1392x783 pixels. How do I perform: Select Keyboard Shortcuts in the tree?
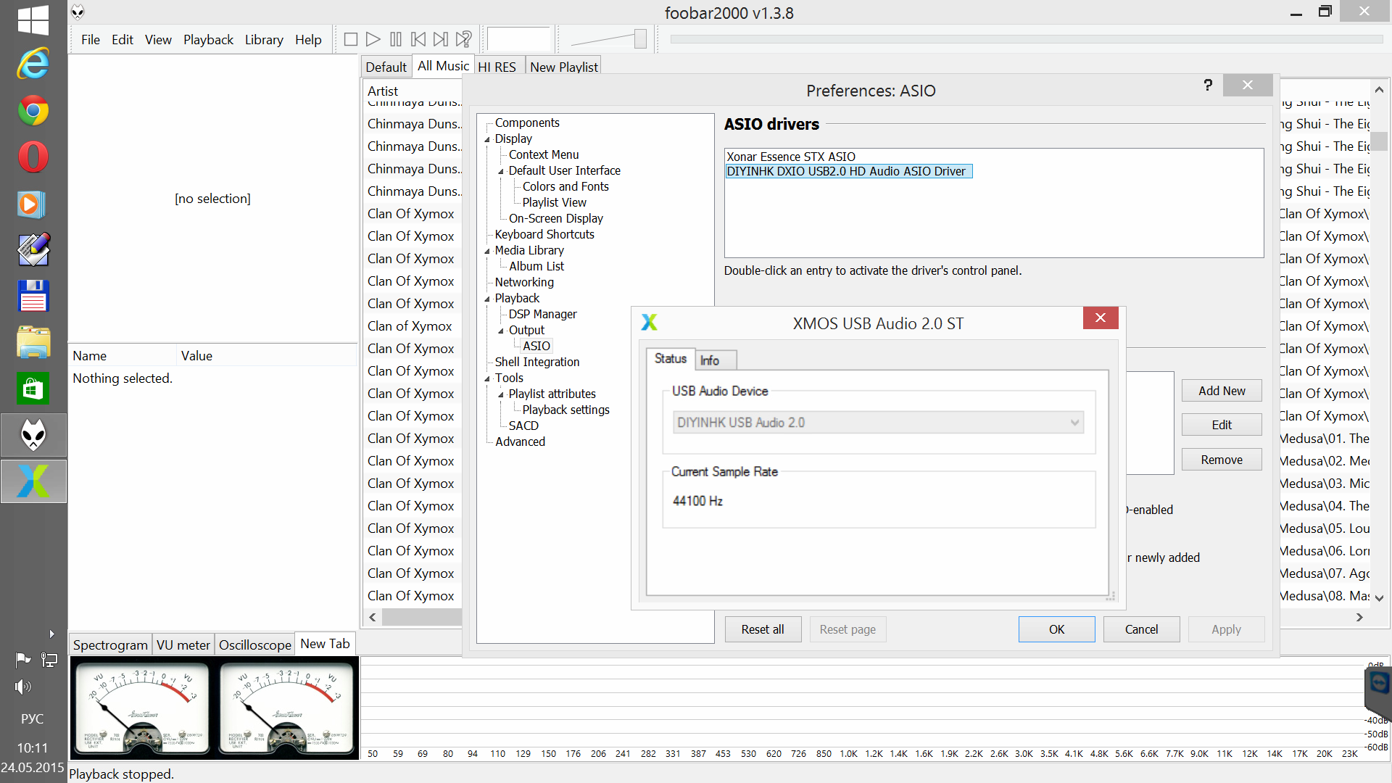(544, 234)
